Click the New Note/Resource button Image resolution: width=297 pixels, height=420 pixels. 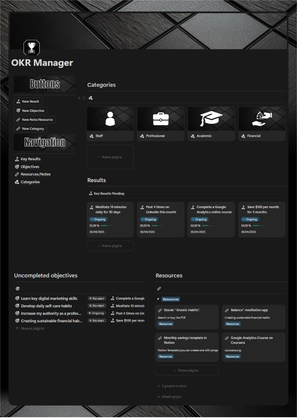click(35, 119)
